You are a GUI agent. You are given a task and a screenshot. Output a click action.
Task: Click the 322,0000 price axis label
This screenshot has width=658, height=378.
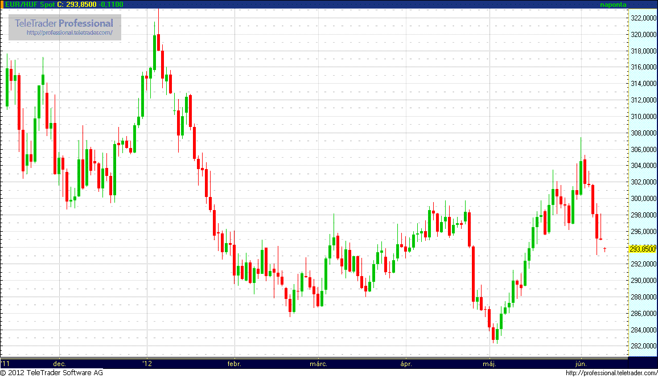coord(643,18)
